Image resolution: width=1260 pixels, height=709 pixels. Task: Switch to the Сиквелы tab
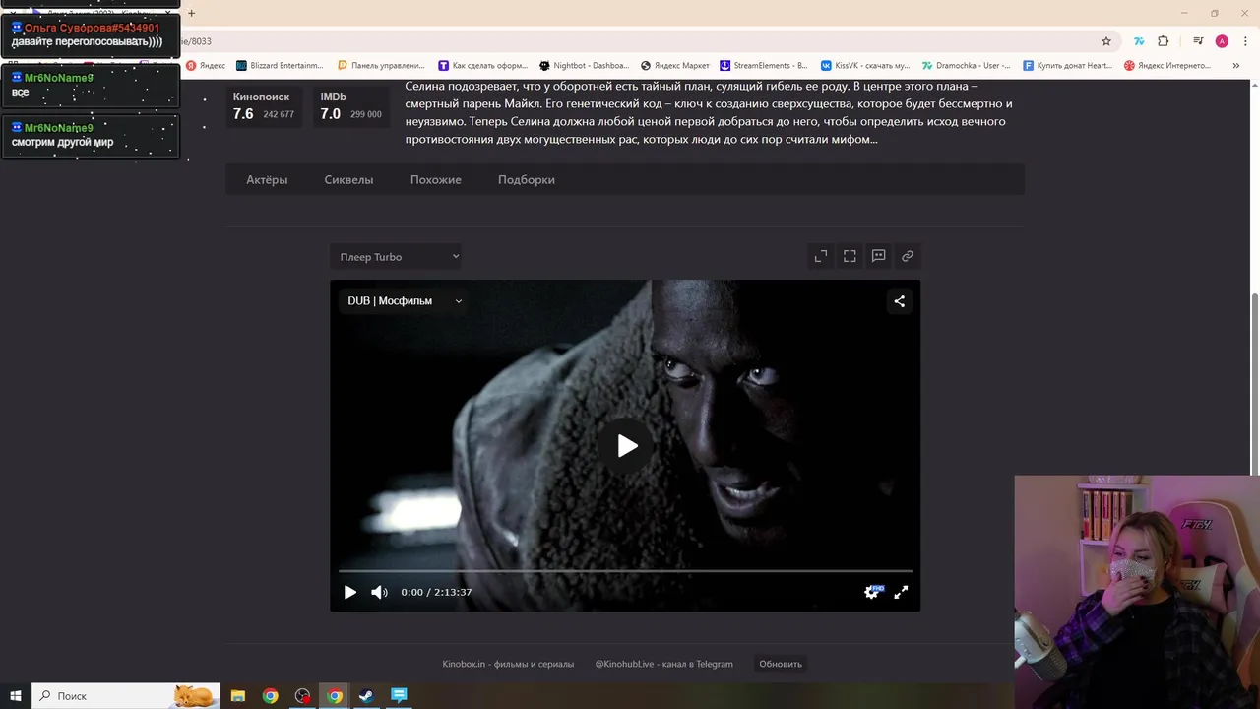coord(348,180)
